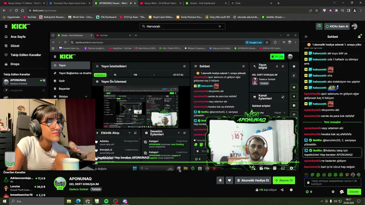Mute the APONUNAQ Stream tab audio
365x205 pixels.
[131, 3]
